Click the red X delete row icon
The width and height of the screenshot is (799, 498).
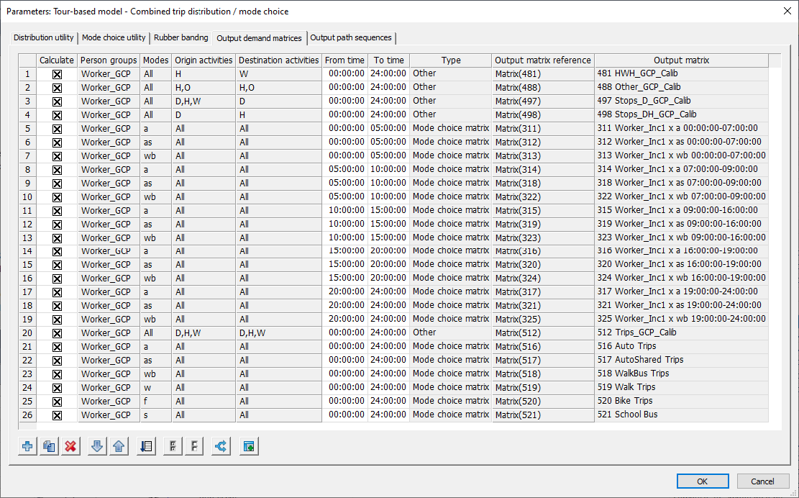tap(70, 446)
